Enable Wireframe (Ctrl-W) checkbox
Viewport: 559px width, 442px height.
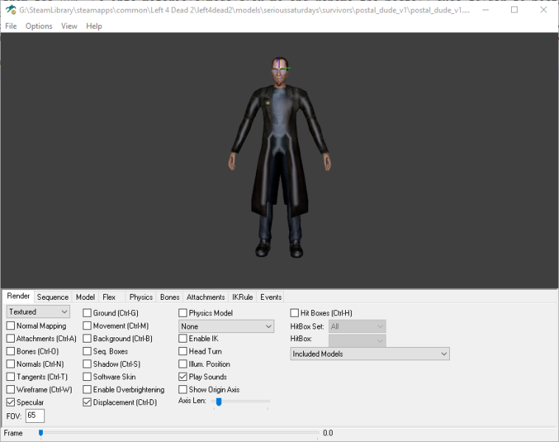(x=11, y=390)
